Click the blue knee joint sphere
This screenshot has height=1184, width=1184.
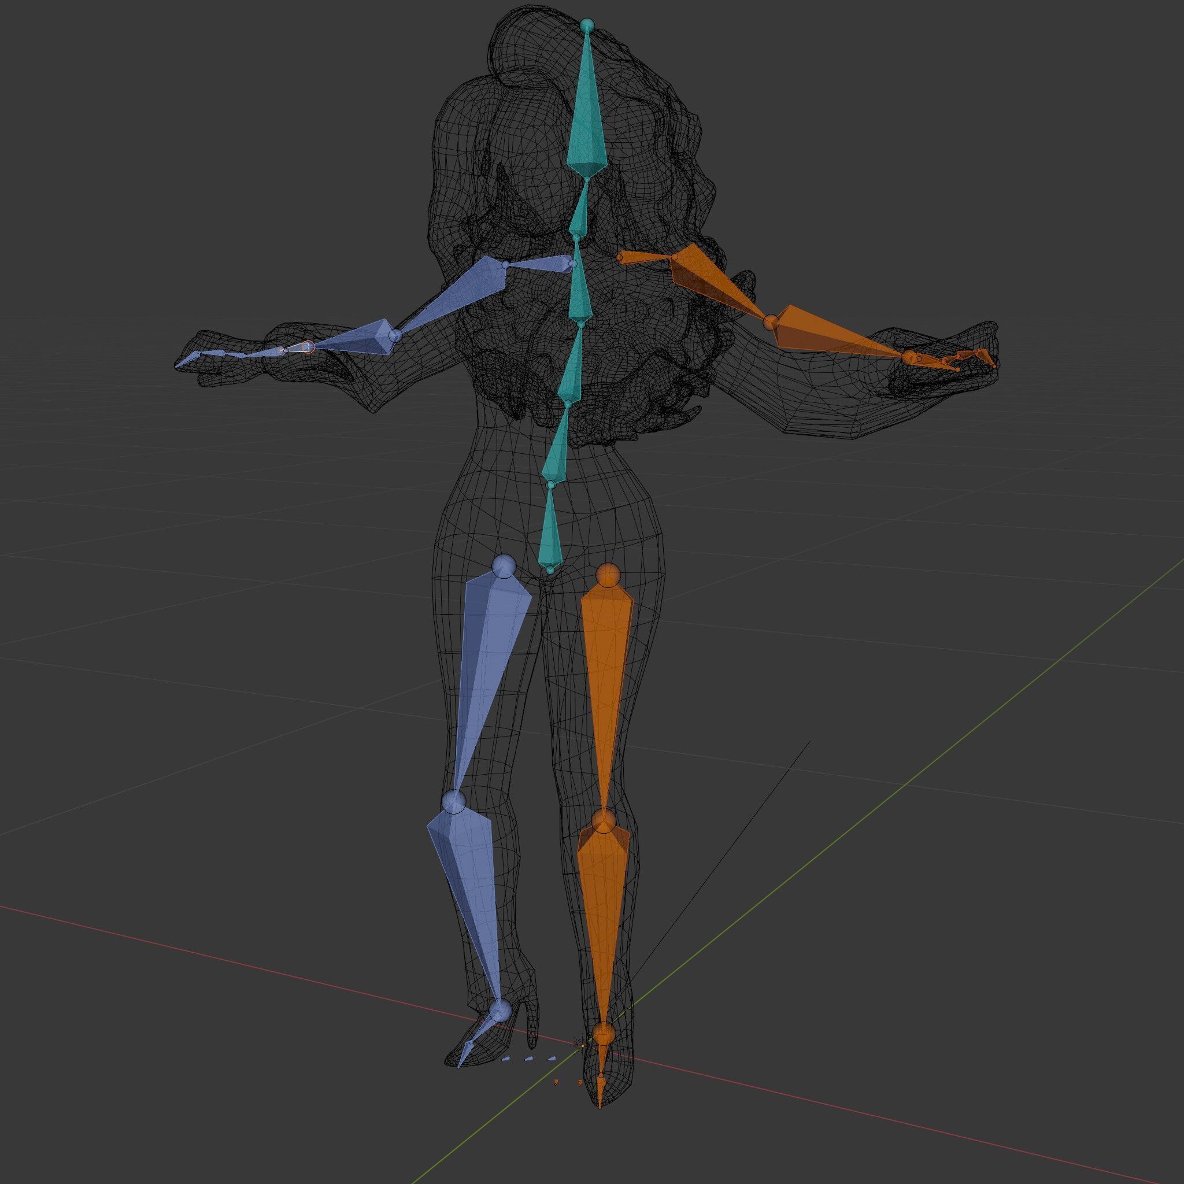453,801
